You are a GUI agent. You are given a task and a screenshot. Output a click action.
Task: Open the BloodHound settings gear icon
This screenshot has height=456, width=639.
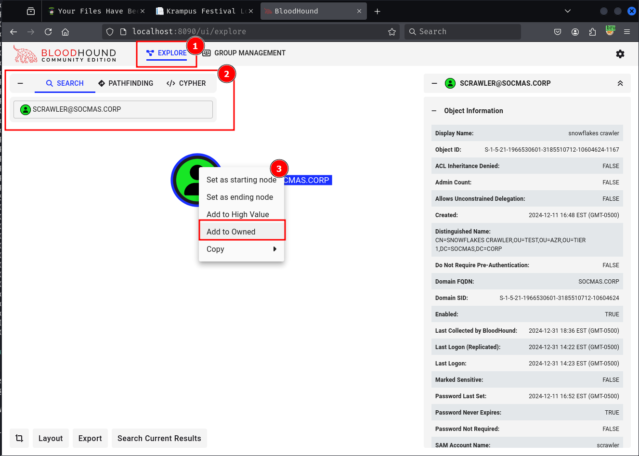(x=620, y=54)
